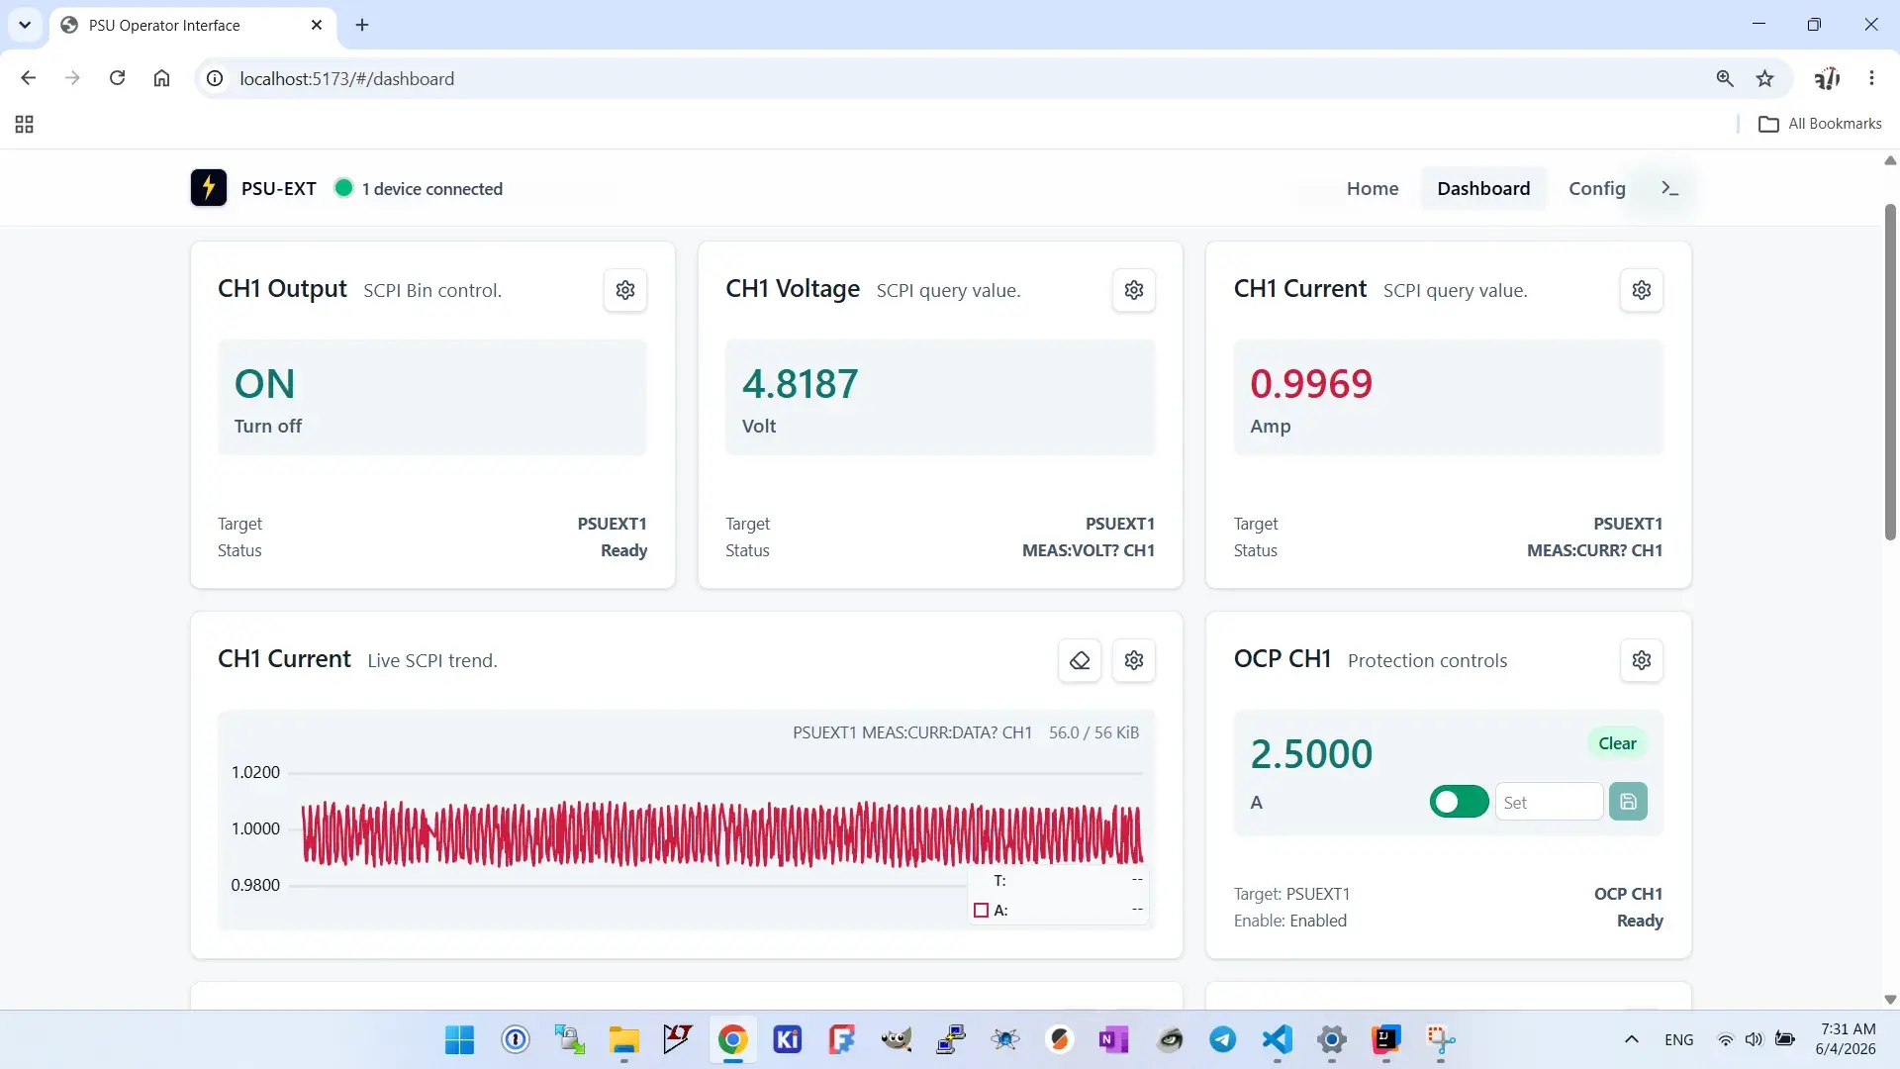
Task: Toggle OCP CH1 enable switch
Action: coord(1459,802)
